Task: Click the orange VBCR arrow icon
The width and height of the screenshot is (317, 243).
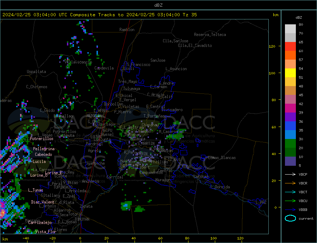Action: (290, 183)
